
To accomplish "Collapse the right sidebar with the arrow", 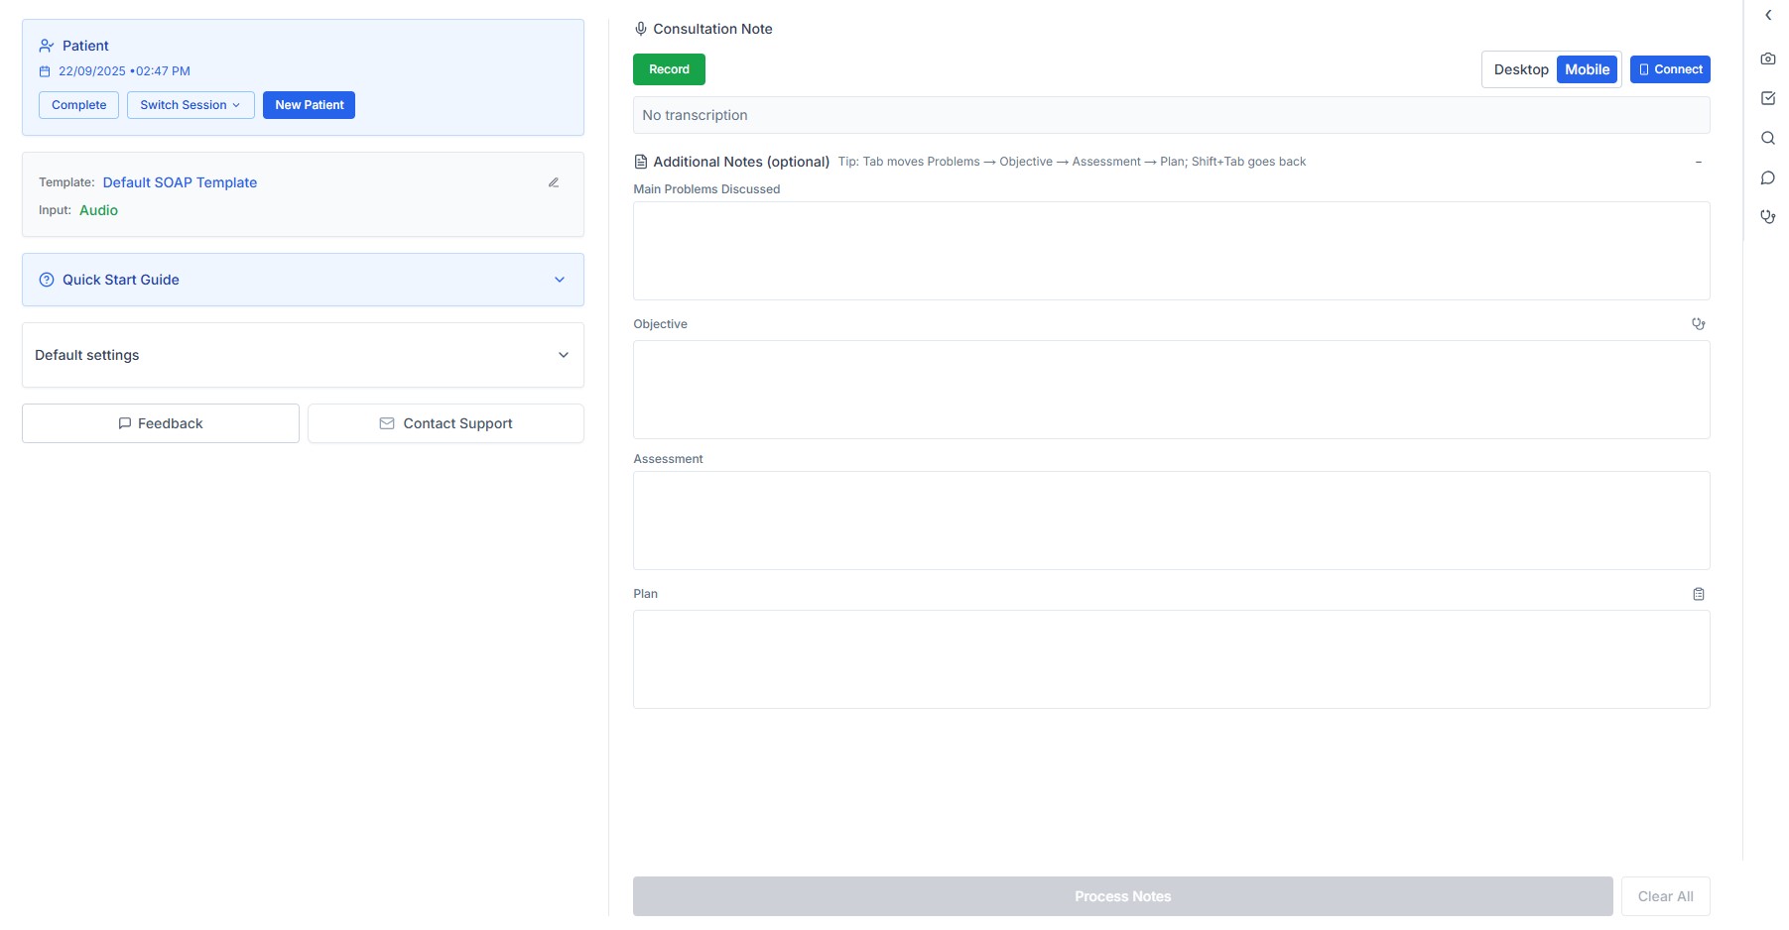I will 1767,15.
